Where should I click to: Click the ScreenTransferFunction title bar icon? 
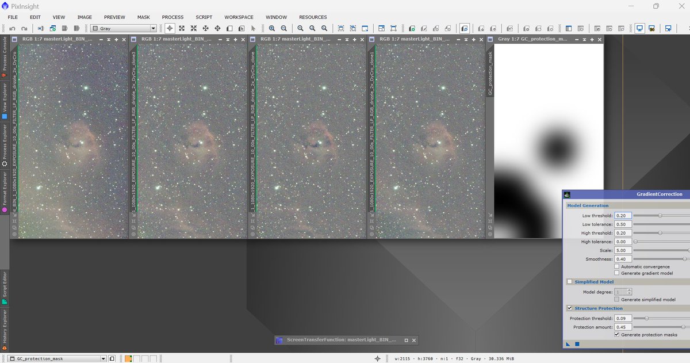pyautogui.click(x=281, y=340)
